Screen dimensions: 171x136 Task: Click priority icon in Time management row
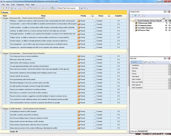(79, 44)
